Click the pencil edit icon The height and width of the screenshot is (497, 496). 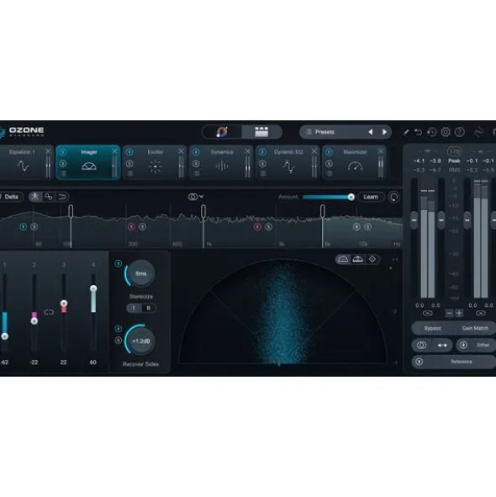click(406, 132)
